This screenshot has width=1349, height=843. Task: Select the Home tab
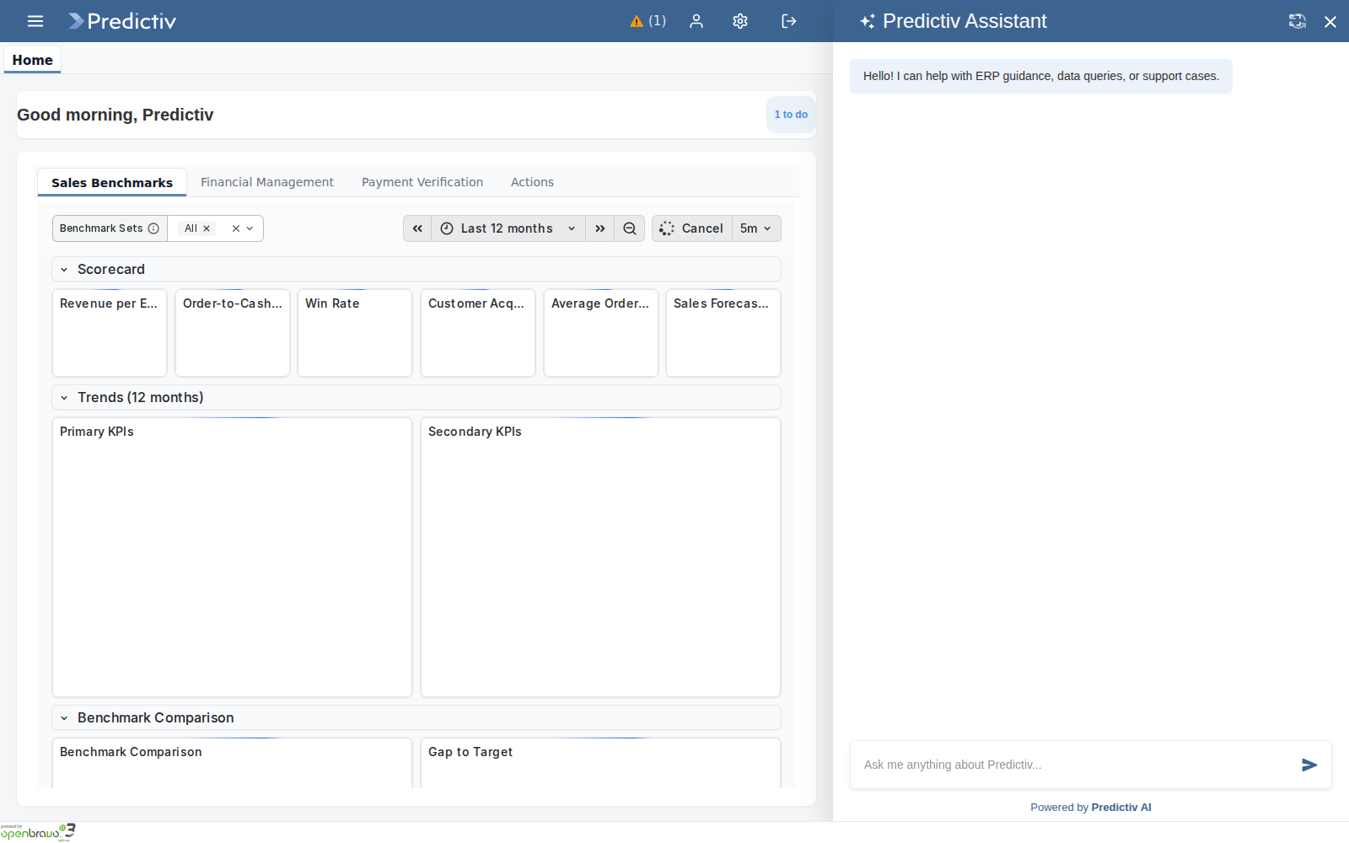click(x=33, y=60)
